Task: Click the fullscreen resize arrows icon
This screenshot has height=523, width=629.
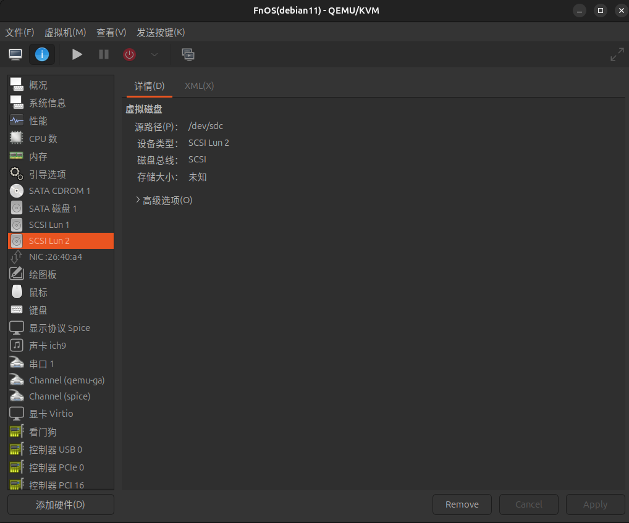Action: 617,54
